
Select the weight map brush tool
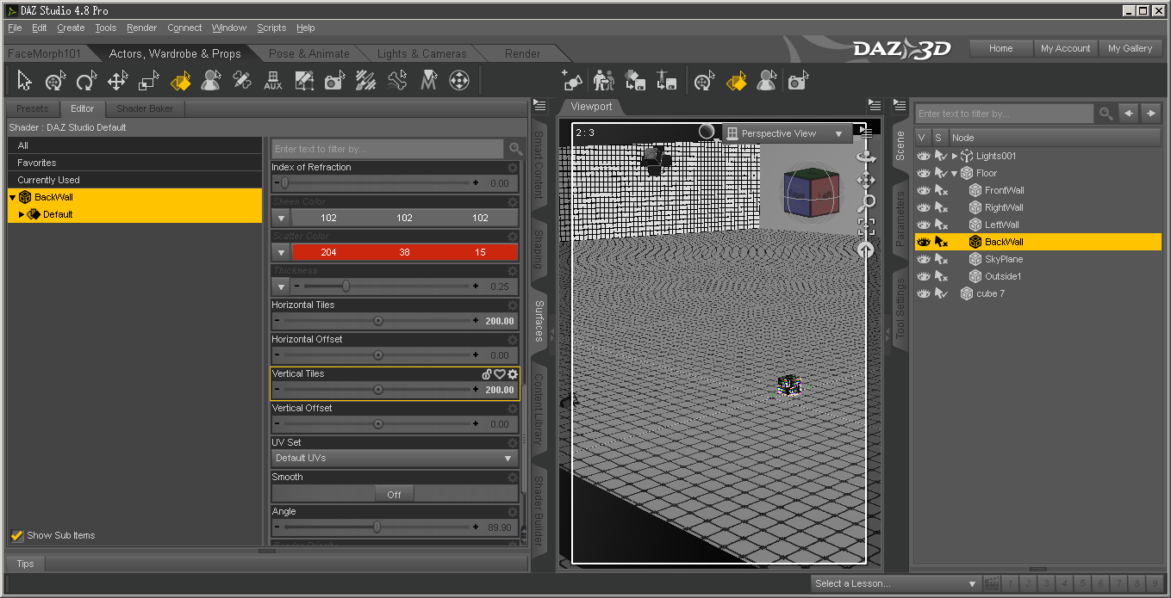point(365,82)
